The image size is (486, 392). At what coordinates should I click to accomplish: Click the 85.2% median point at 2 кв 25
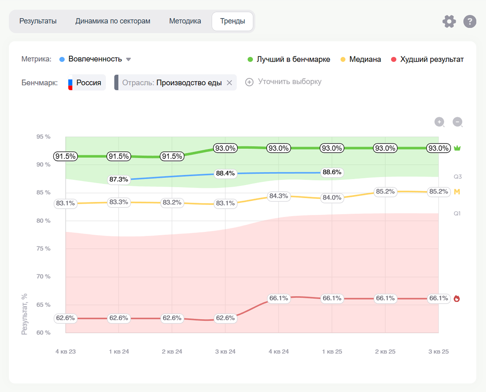click(x=385, y=192)
